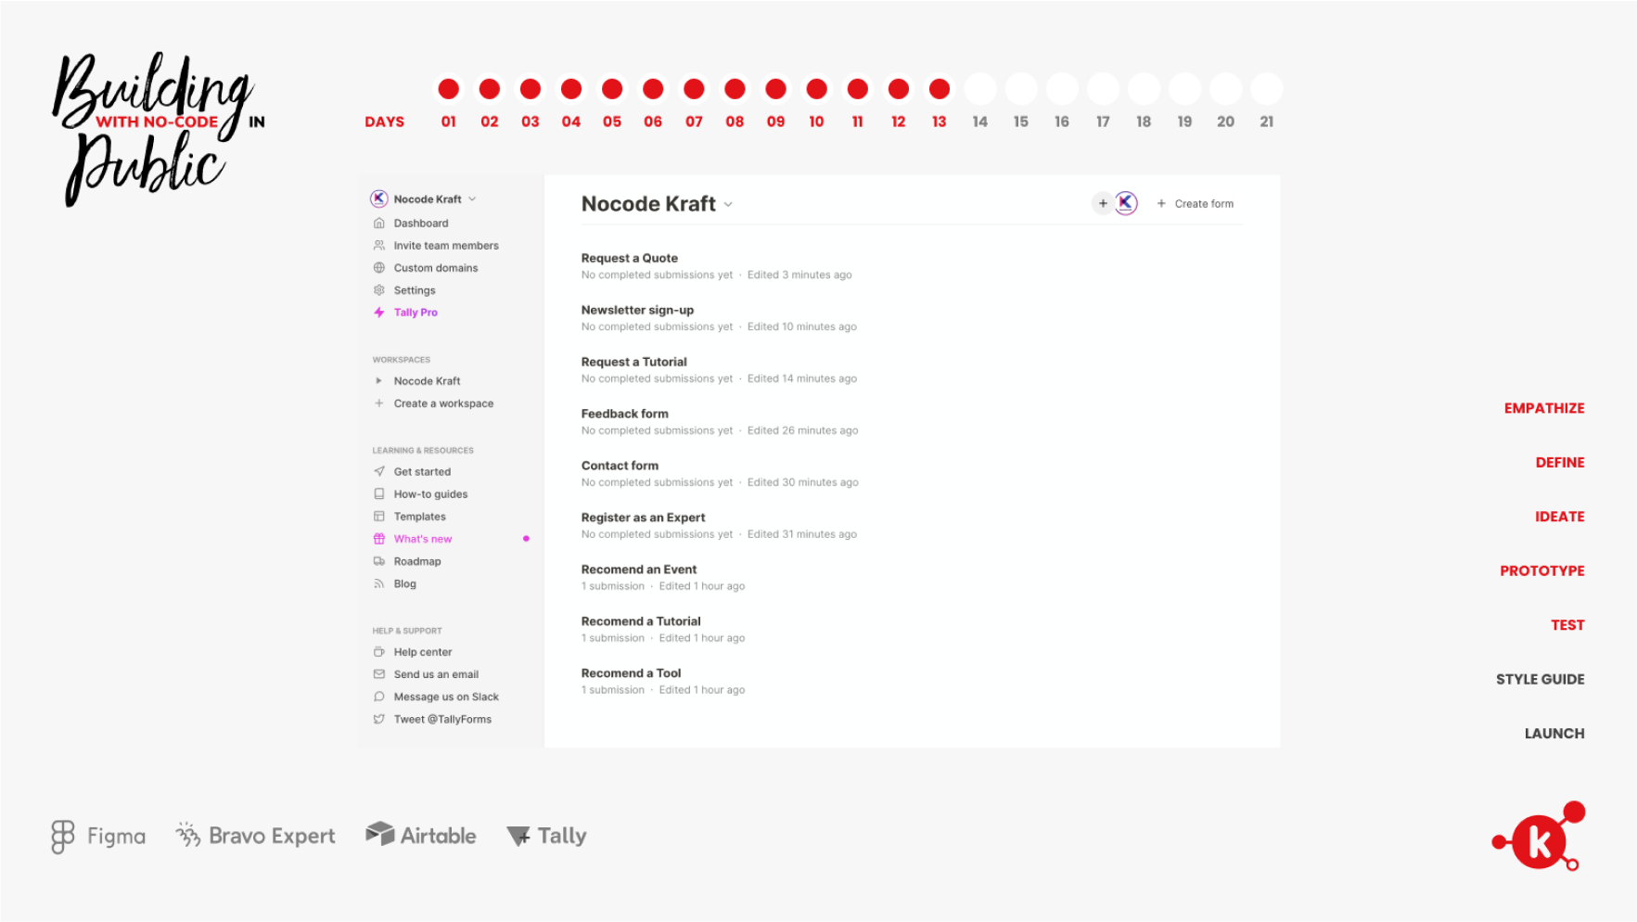Click the Roadmap truck icon
Image resolution: width=1637 pixels, height=922 pixels.
pyautogui.click(x=379, y=561)
